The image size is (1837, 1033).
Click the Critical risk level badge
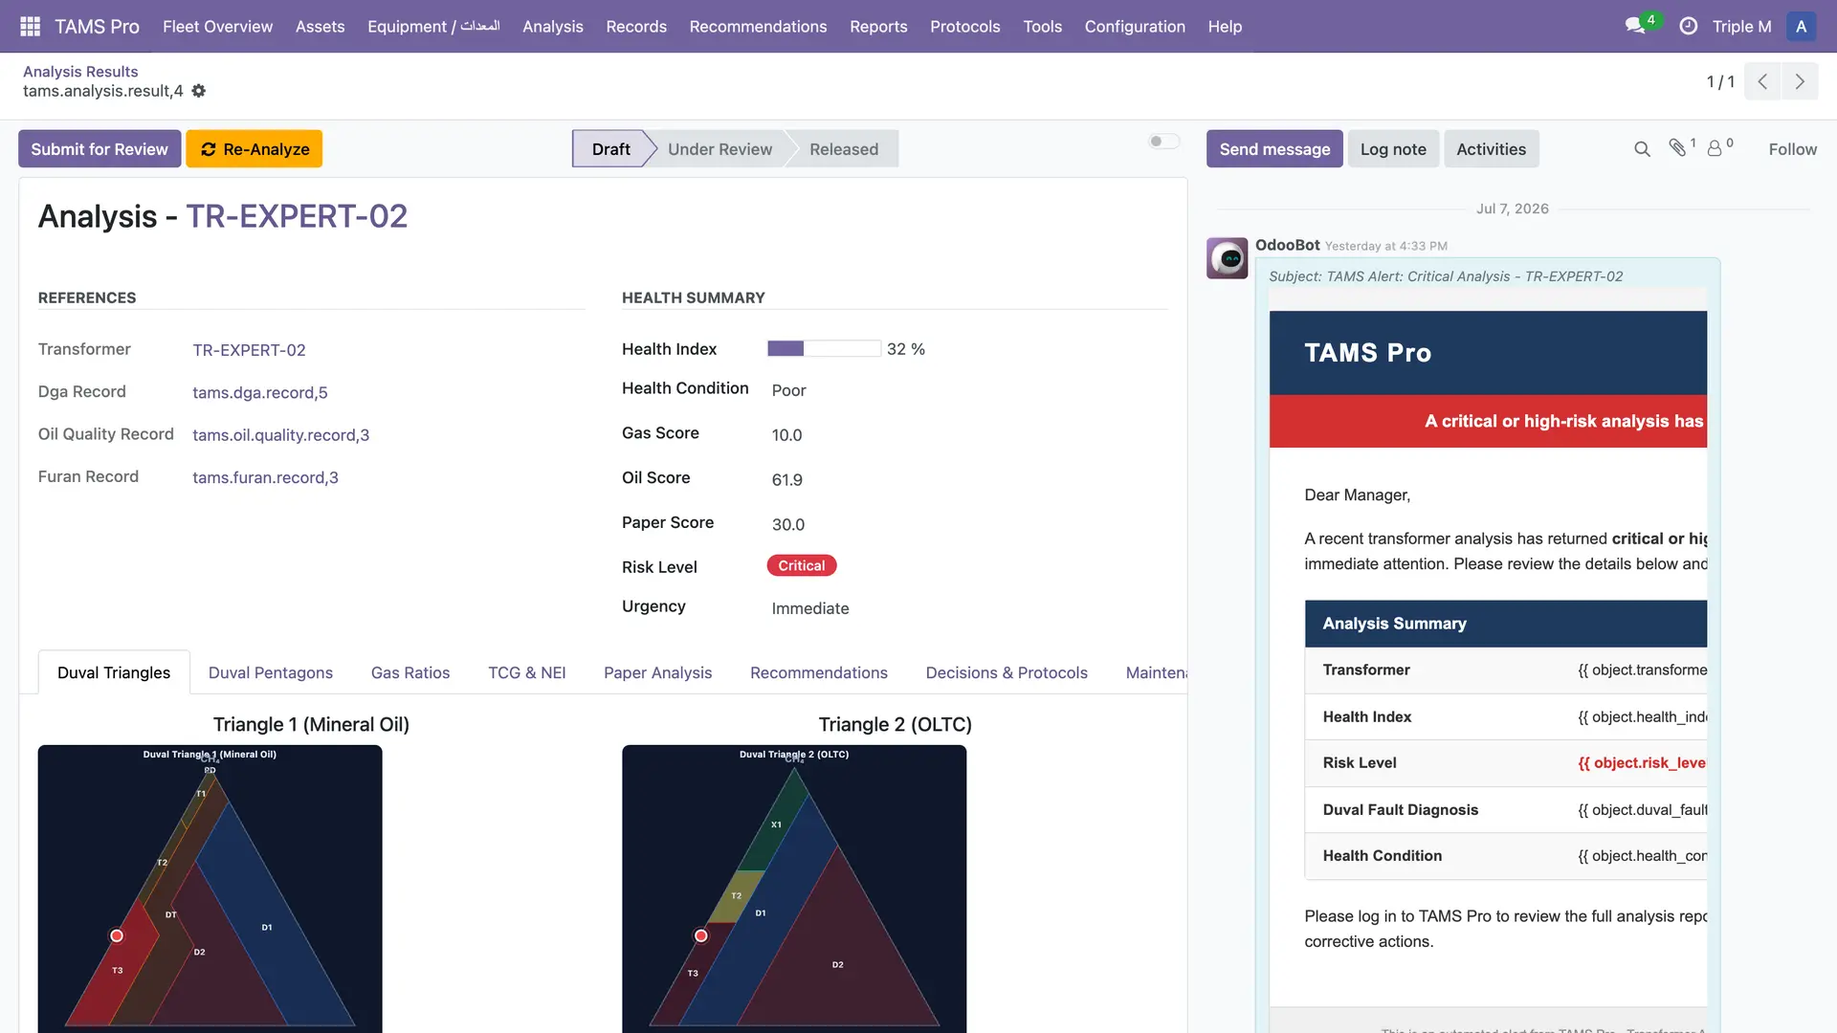point(802,566)
